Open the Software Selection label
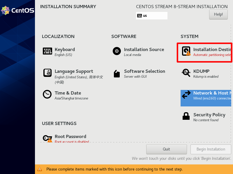233x174 pixels. coord(144,71)
